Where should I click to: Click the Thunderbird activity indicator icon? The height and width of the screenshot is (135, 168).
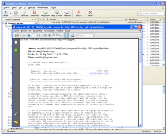point(163,8)
